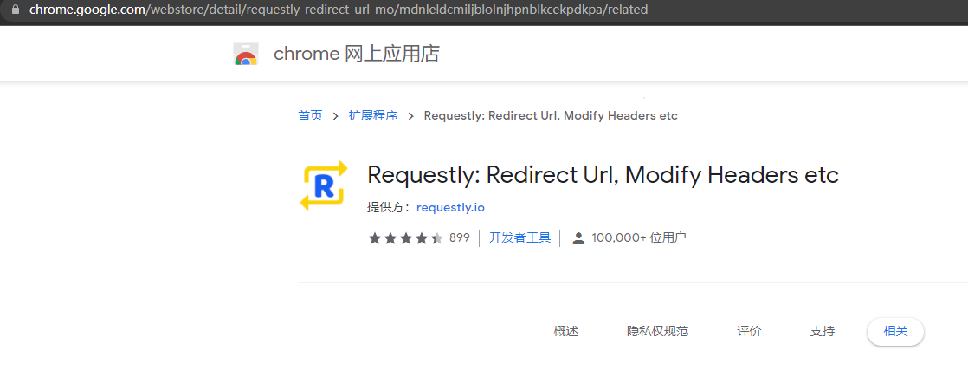Open the 开发者工具 category link

pyautogui.click(x=519, y=237)
